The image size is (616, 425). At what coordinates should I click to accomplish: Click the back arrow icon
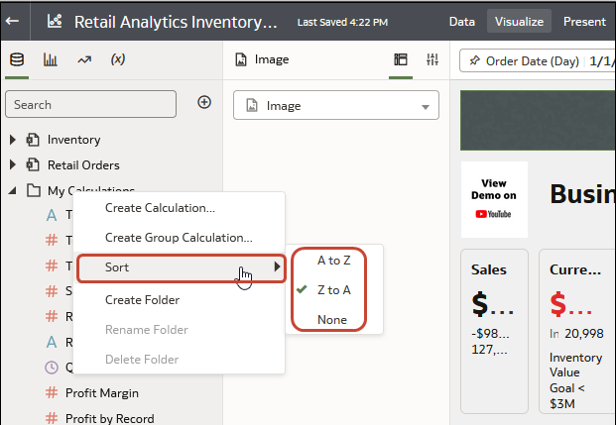pos(13,20)
